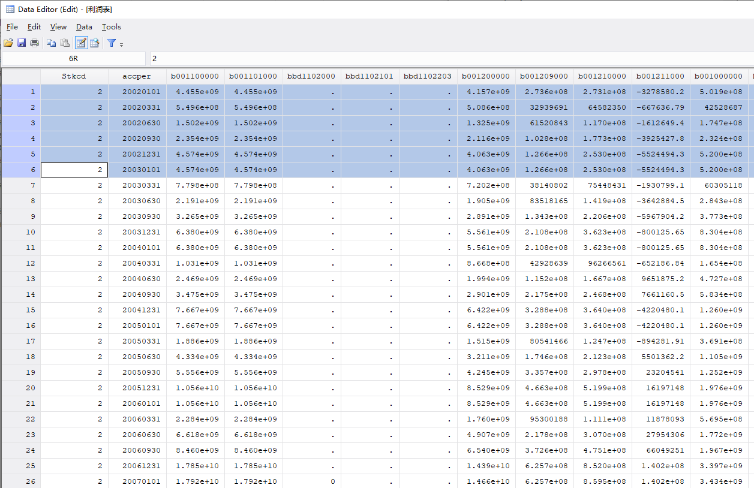
Task: Click the cell with value -3278580.2
Action: pos(660,92)
